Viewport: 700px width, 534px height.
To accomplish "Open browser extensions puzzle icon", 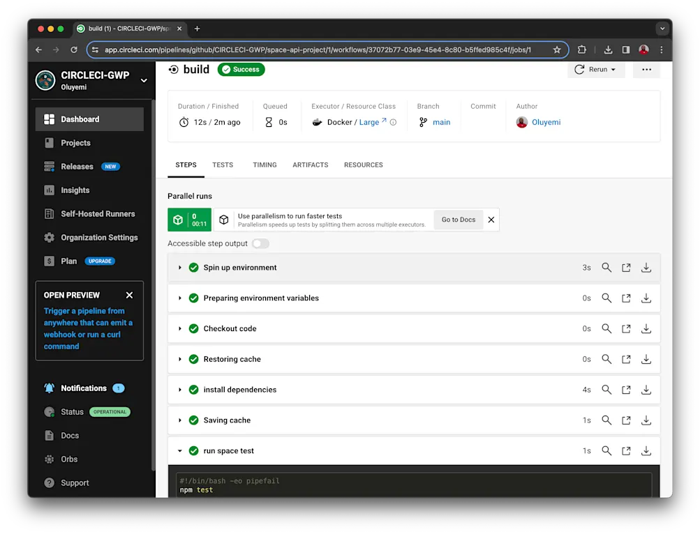I will [581, 50].
